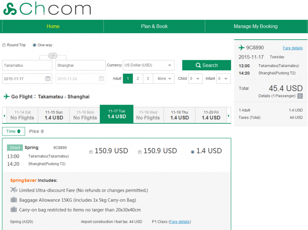Open Manage My Booking tab

(256, 26)
